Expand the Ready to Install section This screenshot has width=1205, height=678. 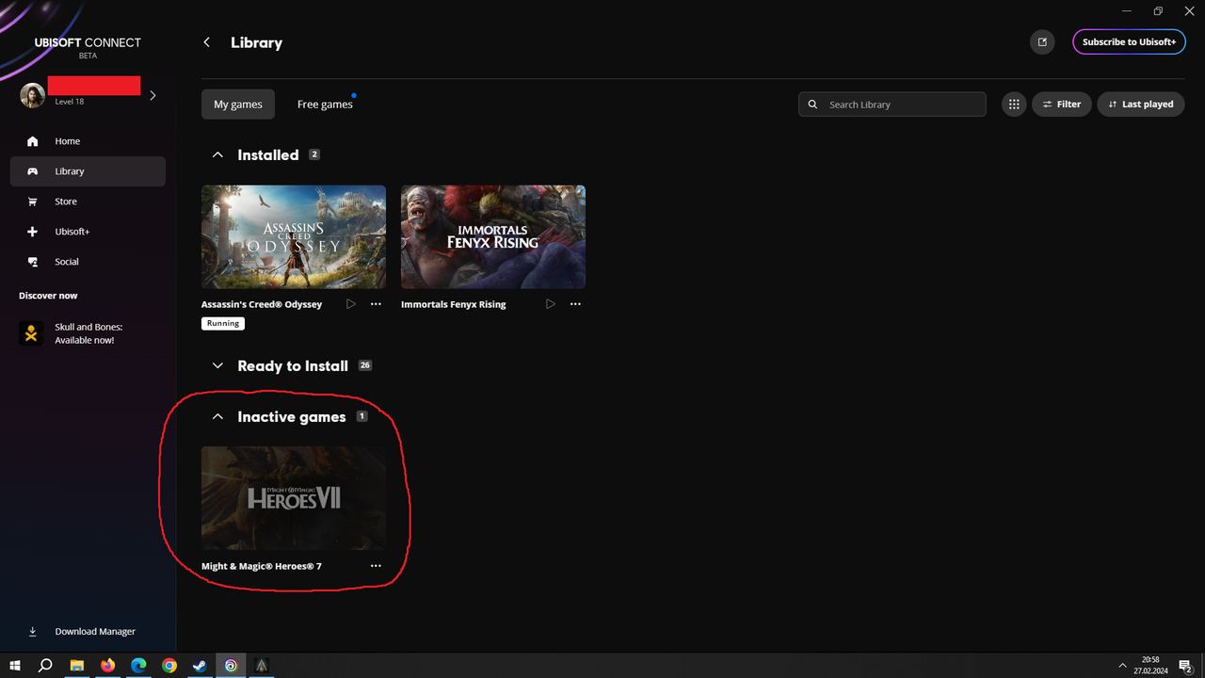pyautogui.click(x=217, y=365)
